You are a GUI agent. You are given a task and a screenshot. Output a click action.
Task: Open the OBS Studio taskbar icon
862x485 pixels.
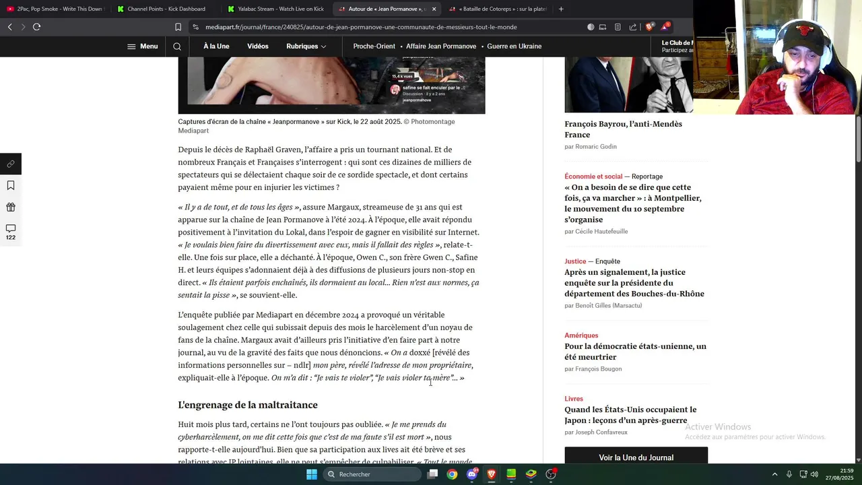click(x=551, y=474)
